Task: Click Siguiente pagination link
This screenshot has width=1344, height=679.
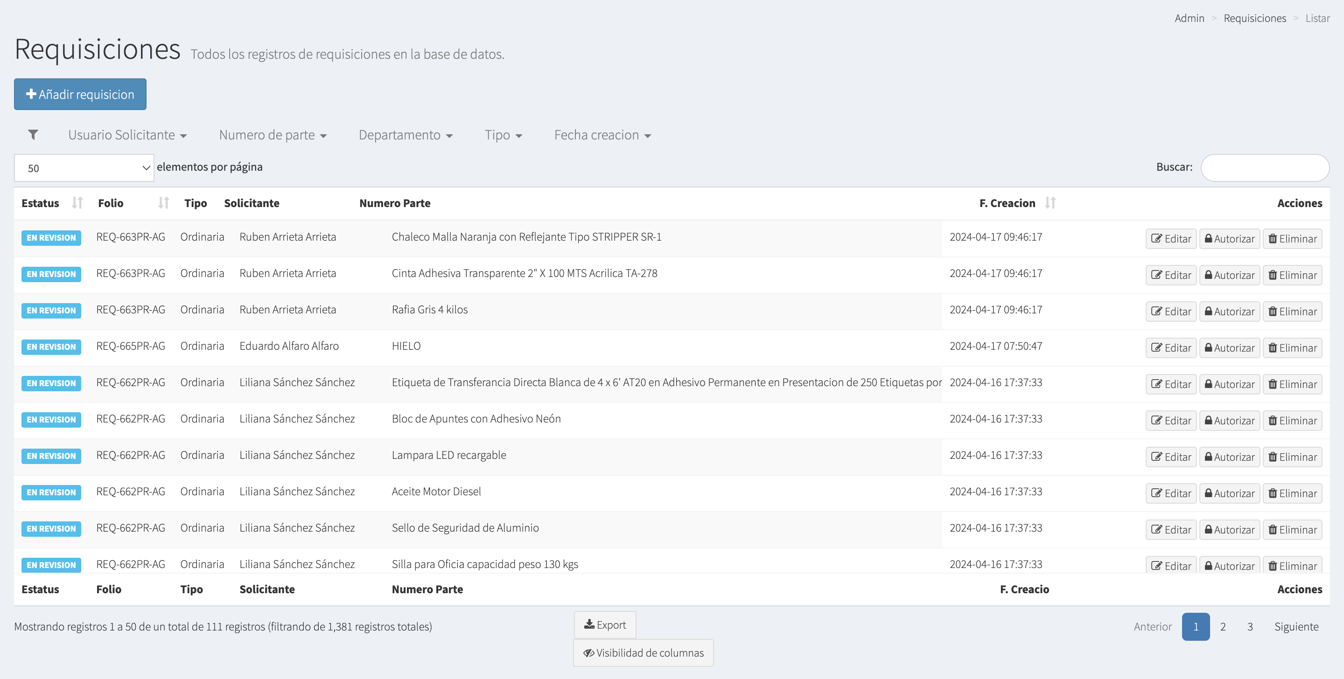Action: (x=1295, y=627)
